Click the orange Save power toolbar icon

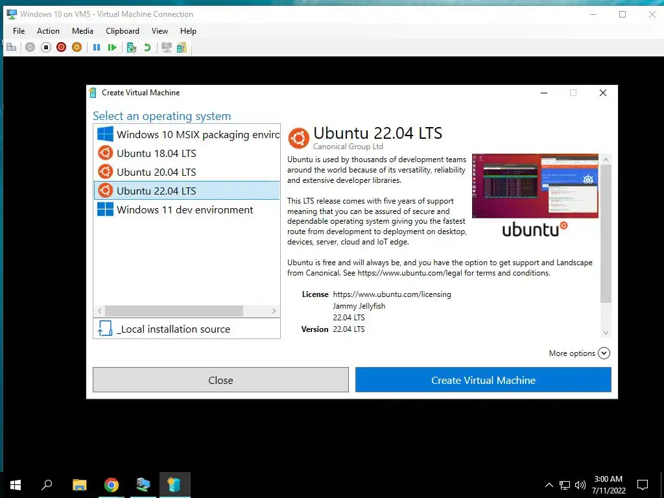[77, 47]
